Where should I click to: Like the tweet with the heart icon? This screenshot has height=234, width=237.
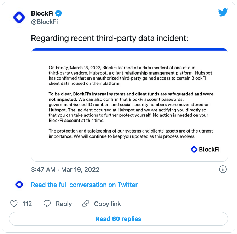tap(14, 204)
